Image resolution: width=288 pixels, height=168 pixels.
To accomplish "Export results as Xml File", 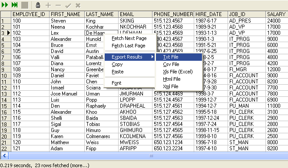I will (179, 86).
